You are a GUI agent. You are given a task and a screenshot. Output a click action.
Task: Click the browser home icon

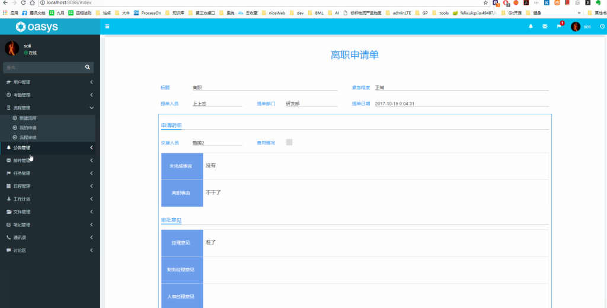click(x=33, y=2)
